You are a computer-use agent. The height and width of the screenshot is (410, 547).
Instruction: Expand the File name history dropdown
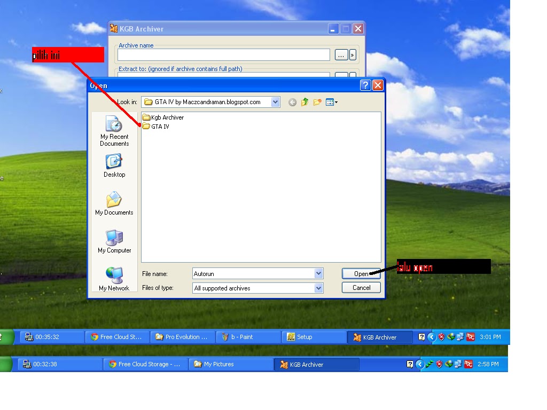tap(319, 273)
